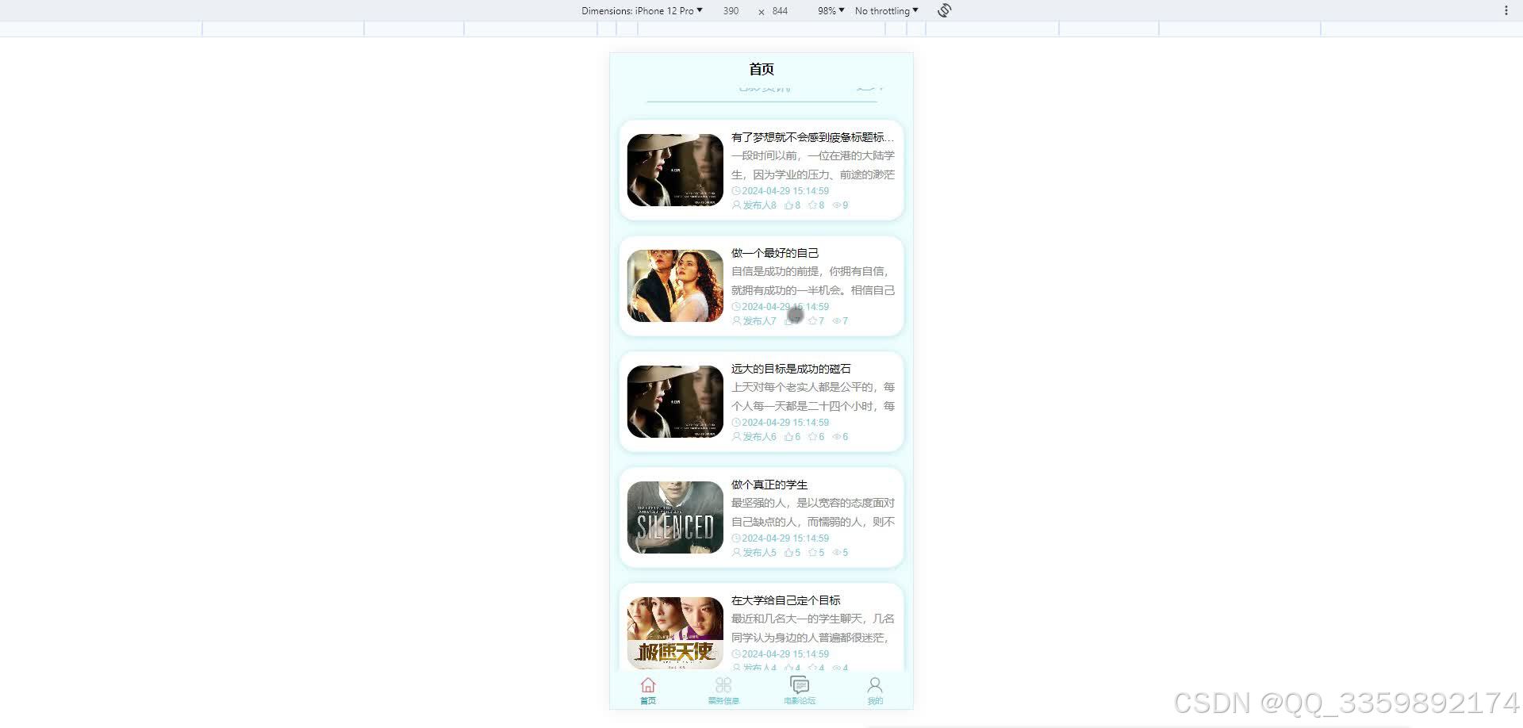Open post titled 在大学给自己定个目标

785,600
